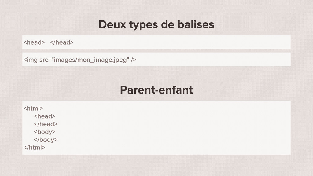Select the opening <body> line
The image size is (313, 176).
coord(45,132)
